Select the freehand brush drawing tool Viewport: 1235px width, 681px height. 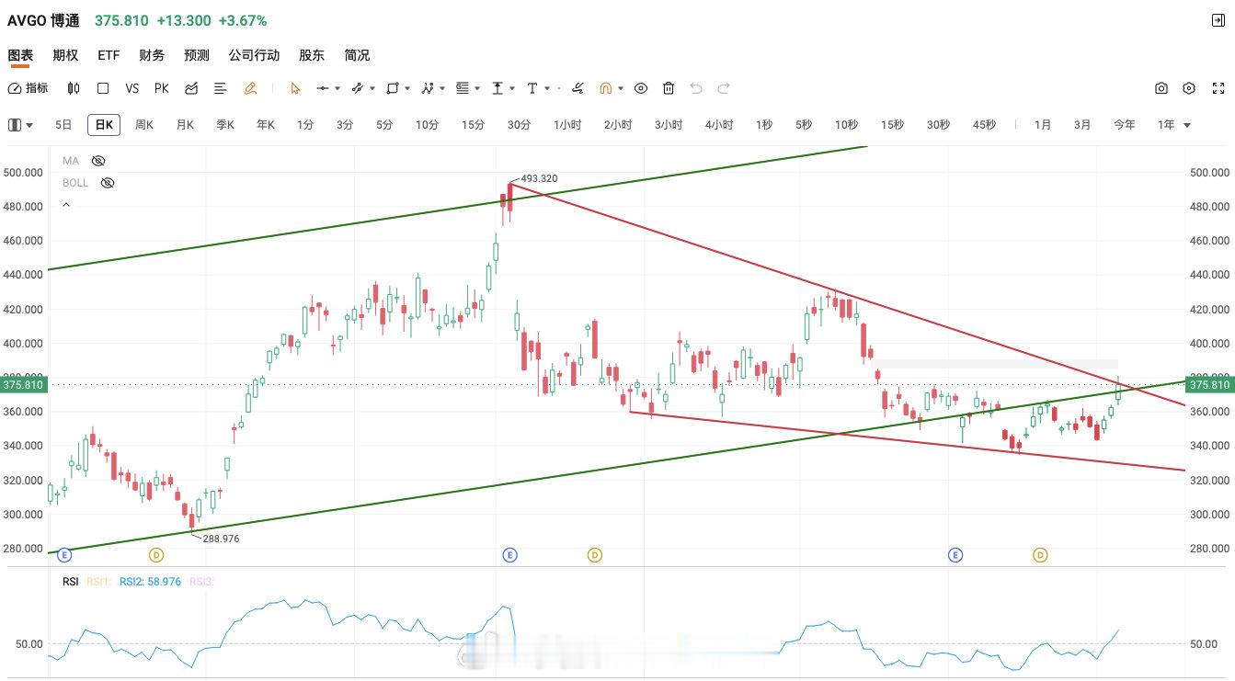pyautogui.click(x=577, y=88)
